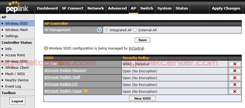
Task: Click the SSID column header
Action: (x=83, y=58)
